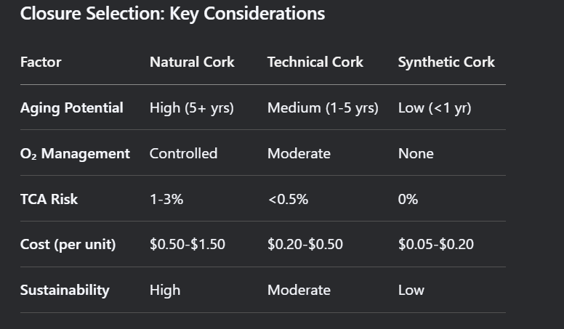This screenshot has height=329, width=564.
Task: Select the O₂ Management row label
Action: 75,154
